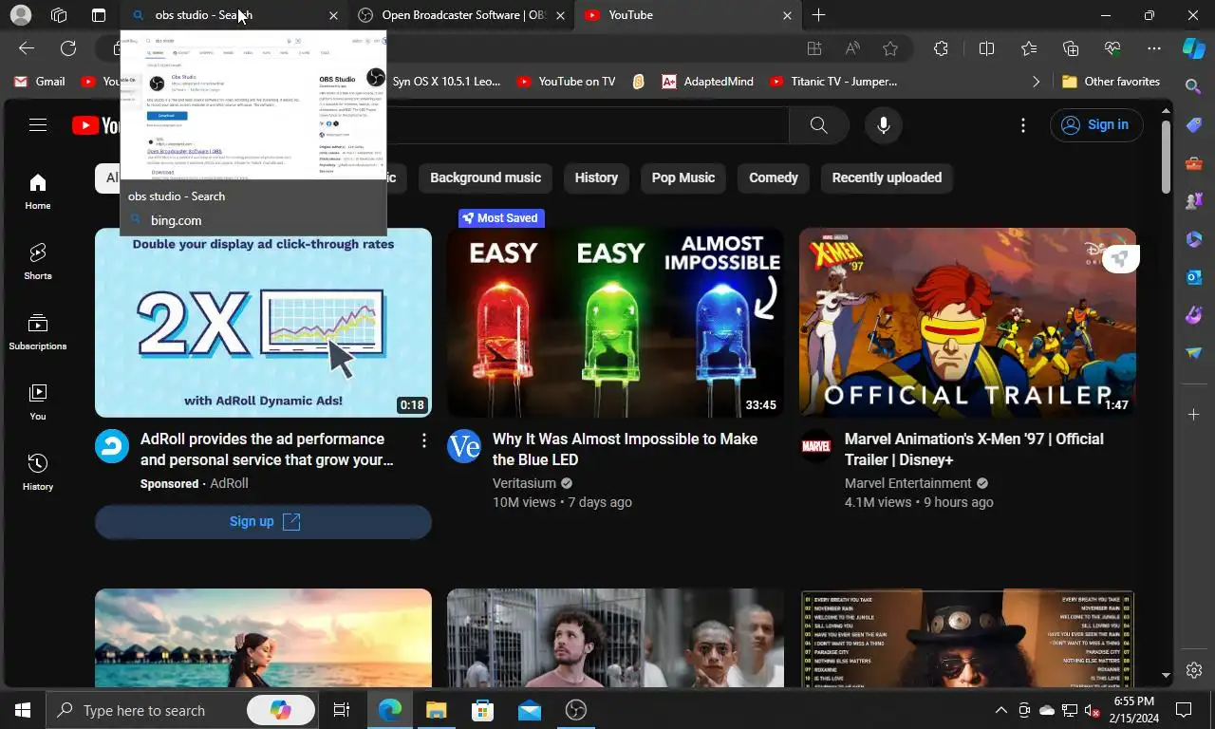Close the YouTube browser tab
This screenshot has height=729, width=1215.
coord(787,15)
